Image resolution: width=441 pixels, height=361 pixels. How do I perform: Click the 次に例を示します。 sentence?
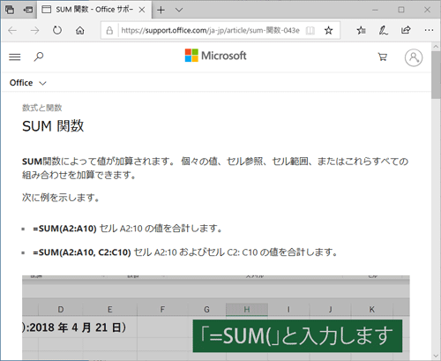[61, 197]
